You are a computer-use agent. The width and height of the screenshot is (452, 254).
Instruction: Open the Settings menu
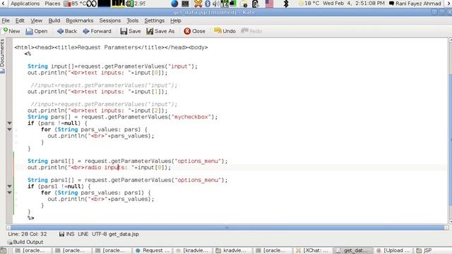tap(155, 20)
